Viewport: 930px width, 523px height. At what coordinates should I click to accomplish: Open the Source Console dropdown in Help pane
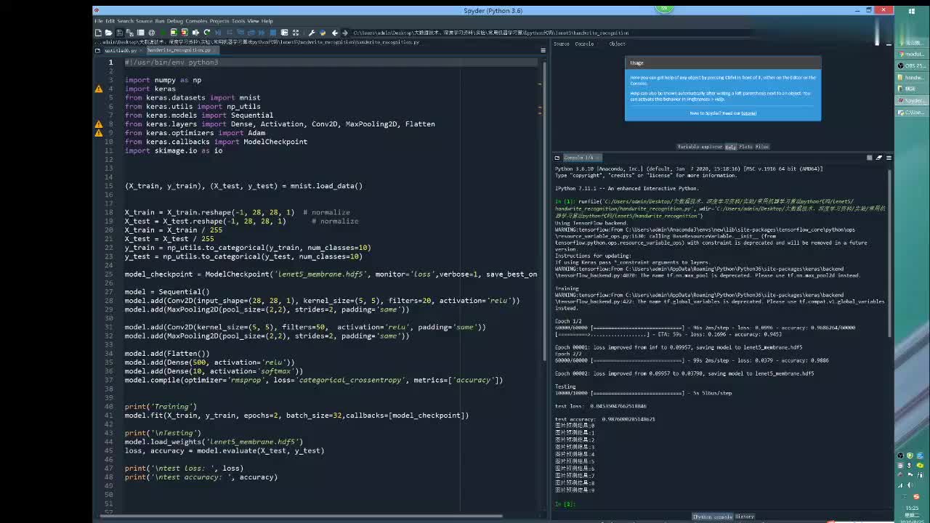(584, 44)
